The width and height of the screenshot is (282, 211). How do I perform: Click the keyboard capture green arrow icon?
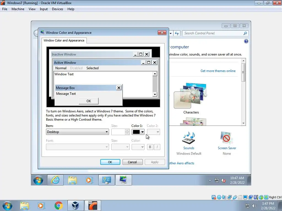[266, 197]
